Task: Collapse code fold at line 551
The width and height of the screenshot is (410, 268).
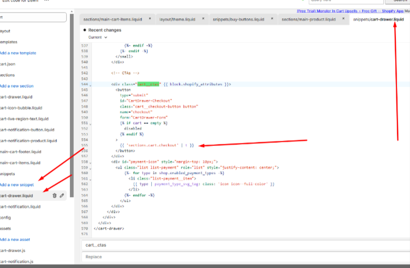Action: pos(90,124)
